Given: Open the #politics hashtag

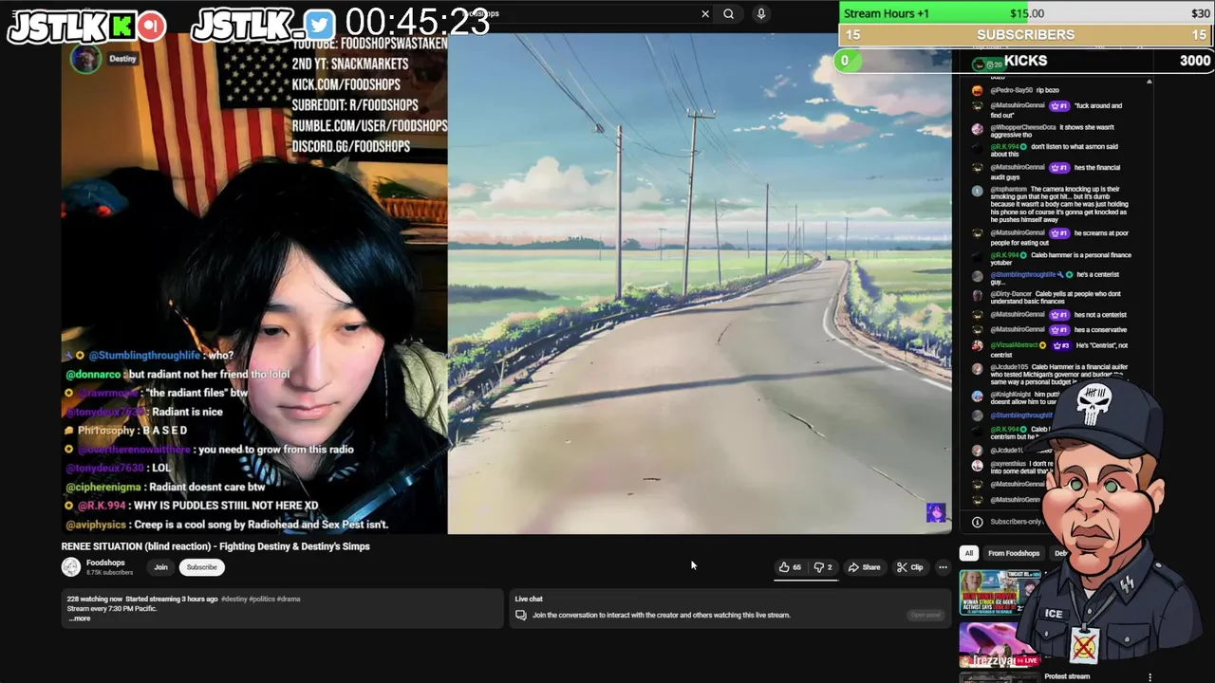Looking at the screenshot, I should (x=262, y=600).
